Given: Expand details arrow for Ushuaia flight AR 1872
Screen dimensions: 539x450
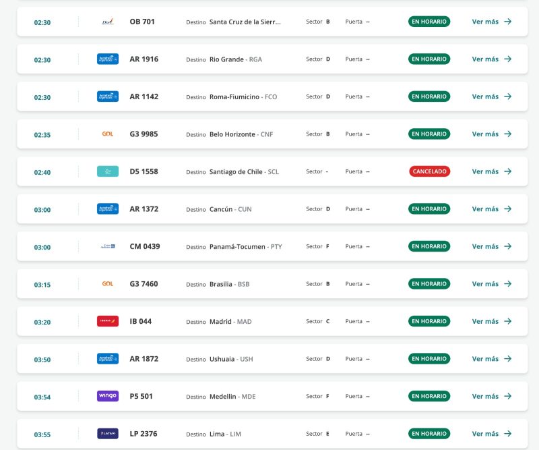Looking at the screenshot, I should (508, 359).
